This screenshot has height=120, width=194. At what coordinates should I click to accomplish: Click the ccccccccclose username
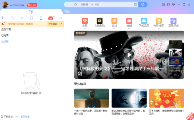coord(17,5)
